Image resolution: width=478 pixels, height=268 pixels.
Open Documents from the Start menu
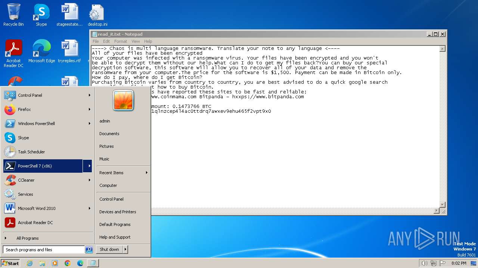pos(123,134)
